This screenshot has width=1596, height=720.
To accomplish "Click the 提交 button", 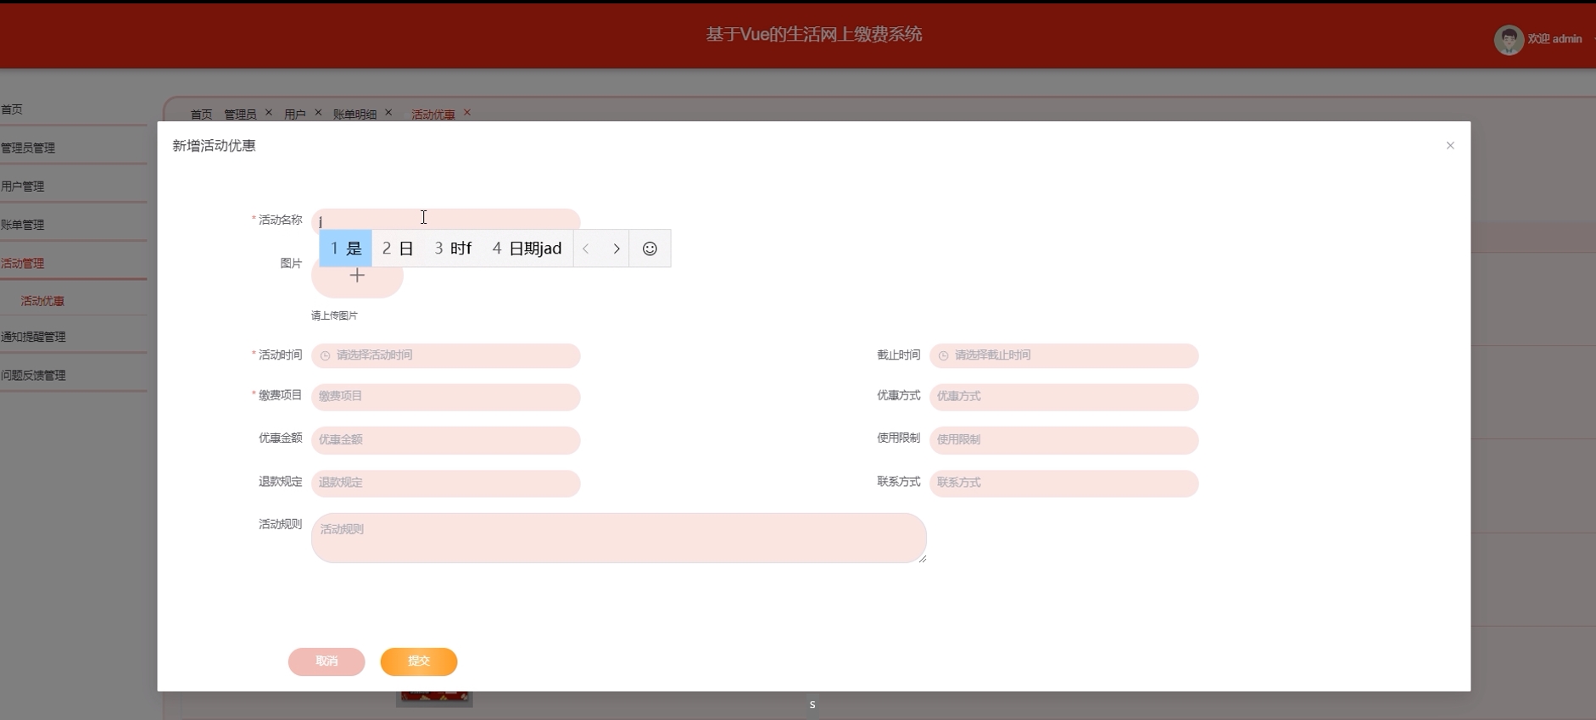I will (419, 661).
